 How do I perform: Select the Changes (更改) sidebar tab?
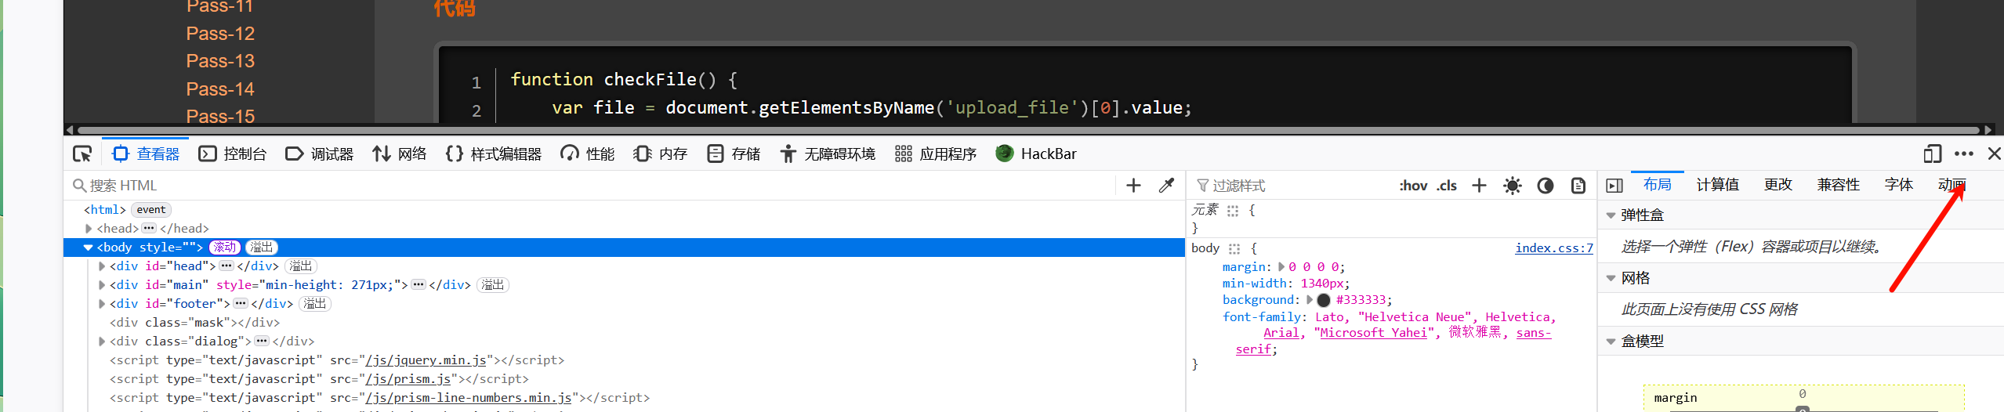coord(1778,185)
